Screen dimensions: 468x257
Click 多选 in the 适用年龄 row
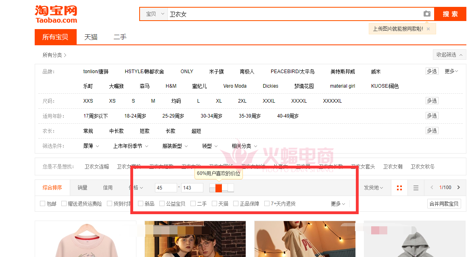[x=432, y=116]
